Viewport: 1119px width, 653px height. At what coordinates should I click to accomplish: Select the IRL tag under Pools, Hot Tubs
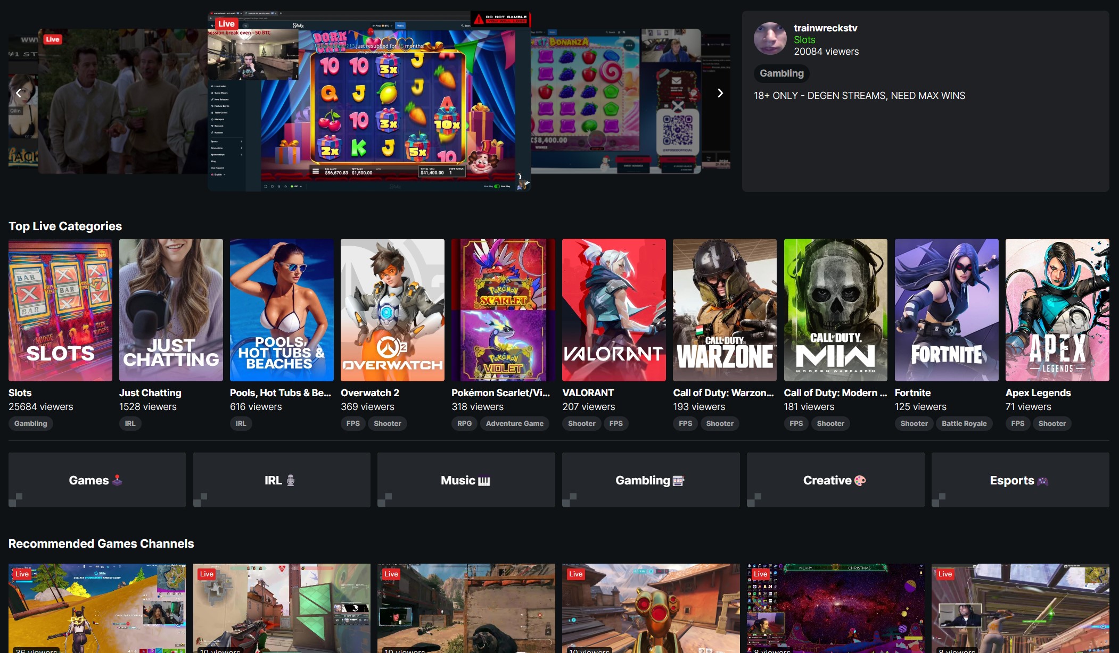241,424
